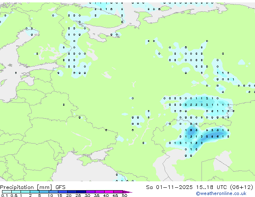Select the "40" legend scale label
The image size is (255, 197).
click(x=106, y=195)
